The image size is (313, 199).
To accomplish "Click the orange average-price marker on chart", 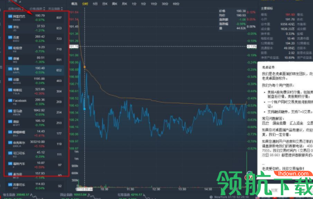I will click(85, 67).
